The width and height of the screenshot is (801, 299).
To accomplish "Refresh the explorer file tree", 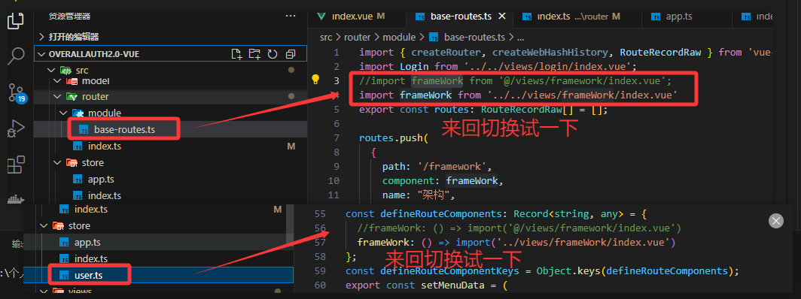I will click(x=273, y=54).
